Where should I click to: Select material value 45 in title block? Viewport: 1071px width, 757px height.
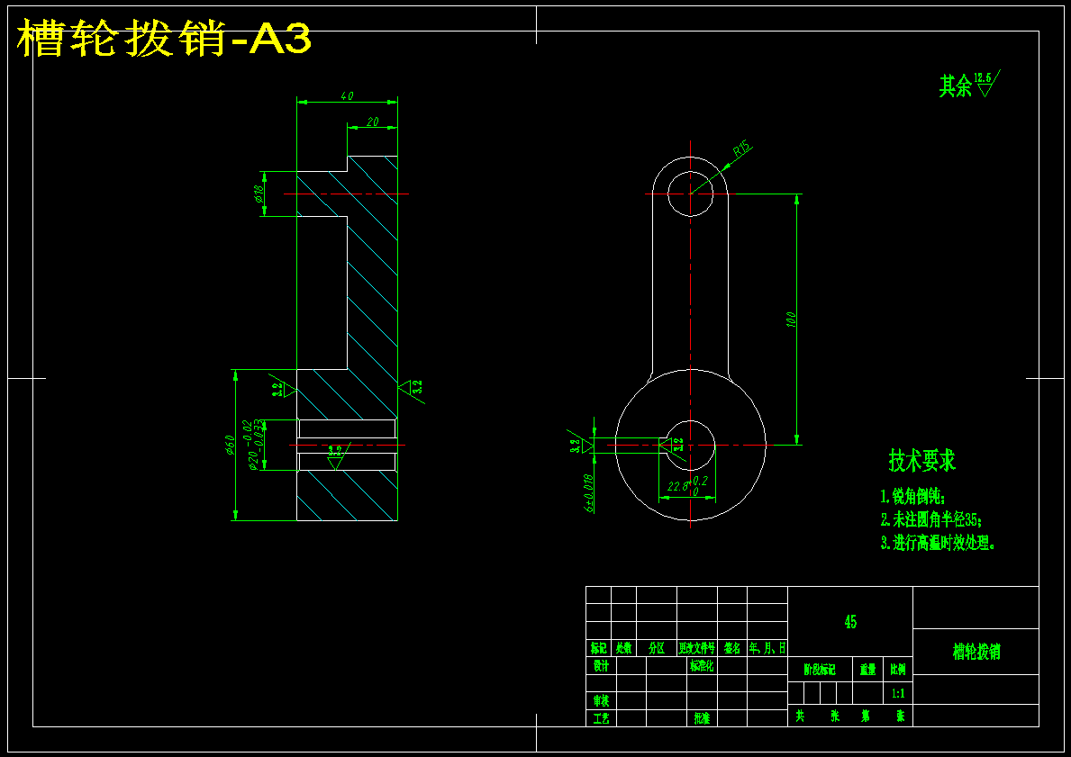click(850, 622)
